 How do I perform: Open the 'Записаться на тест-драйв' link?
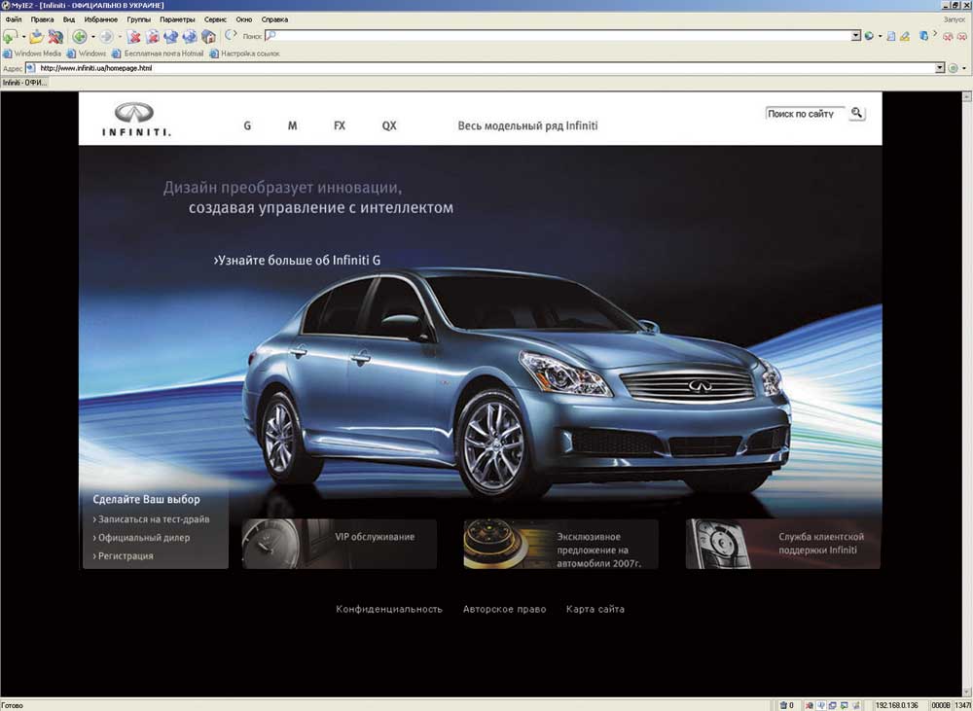point(152,519)
